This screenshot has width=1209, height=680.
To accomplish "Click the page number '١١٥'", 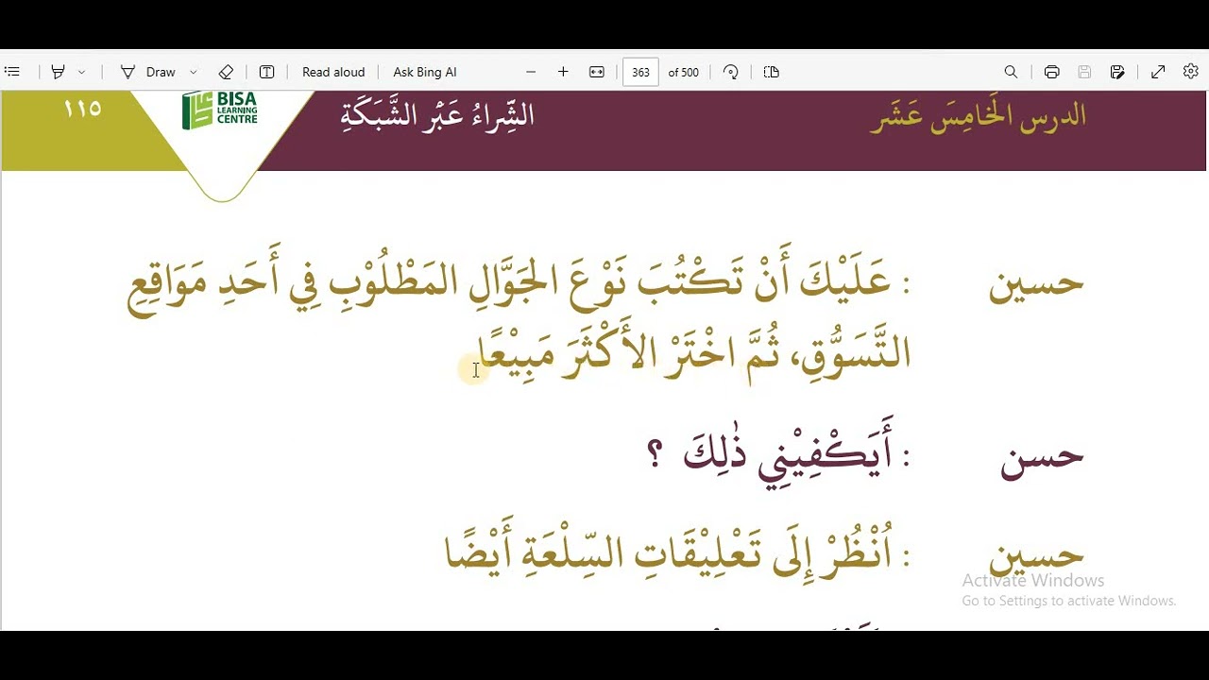I will (82, 109).
